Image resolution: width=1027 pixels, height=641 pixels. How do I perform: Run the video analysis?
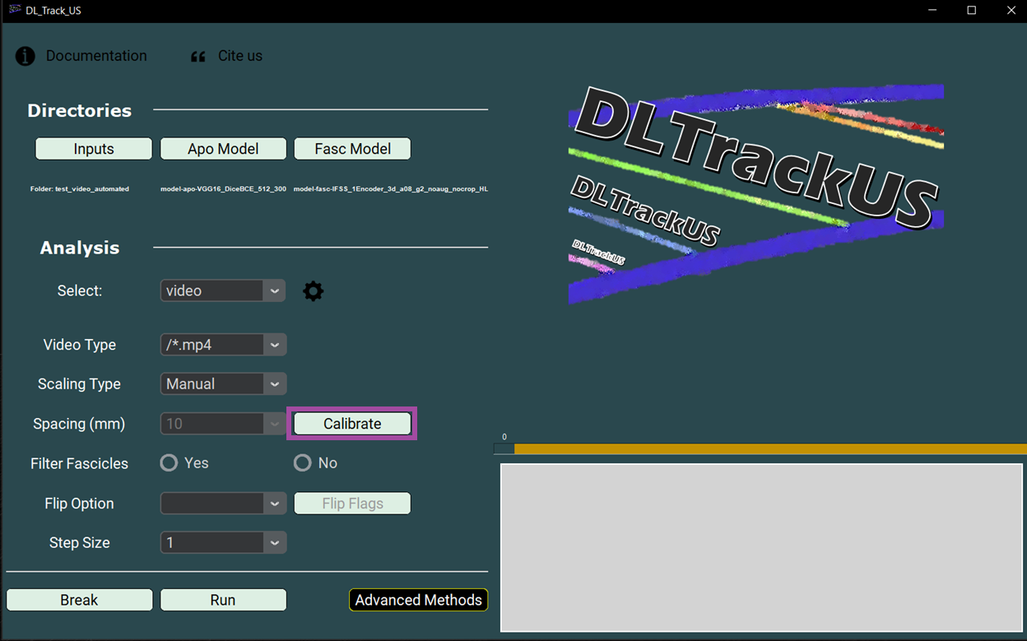[x=223, y=600]
